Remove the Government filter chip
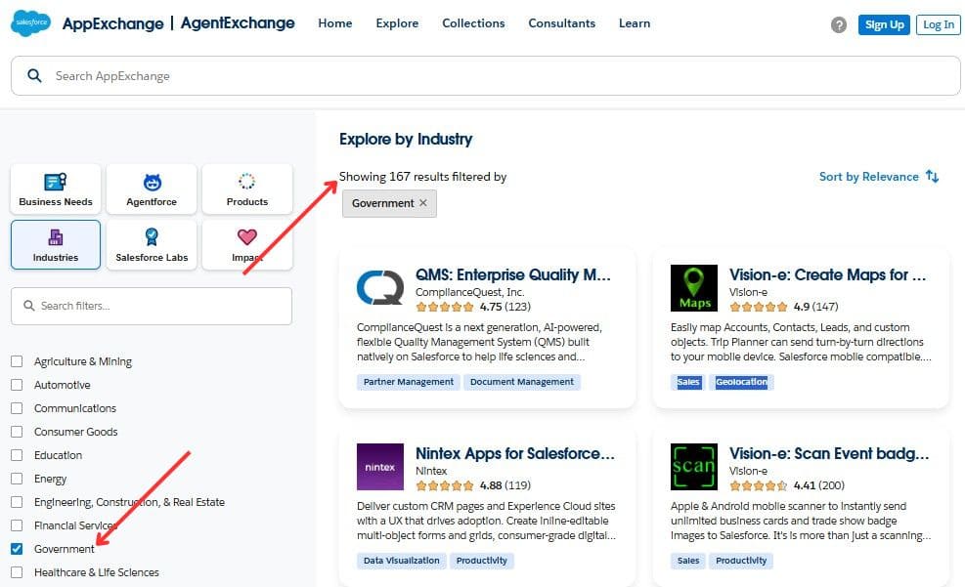Image resolution: width=965 pixels, height=587 pixels. tap(422, 203)
